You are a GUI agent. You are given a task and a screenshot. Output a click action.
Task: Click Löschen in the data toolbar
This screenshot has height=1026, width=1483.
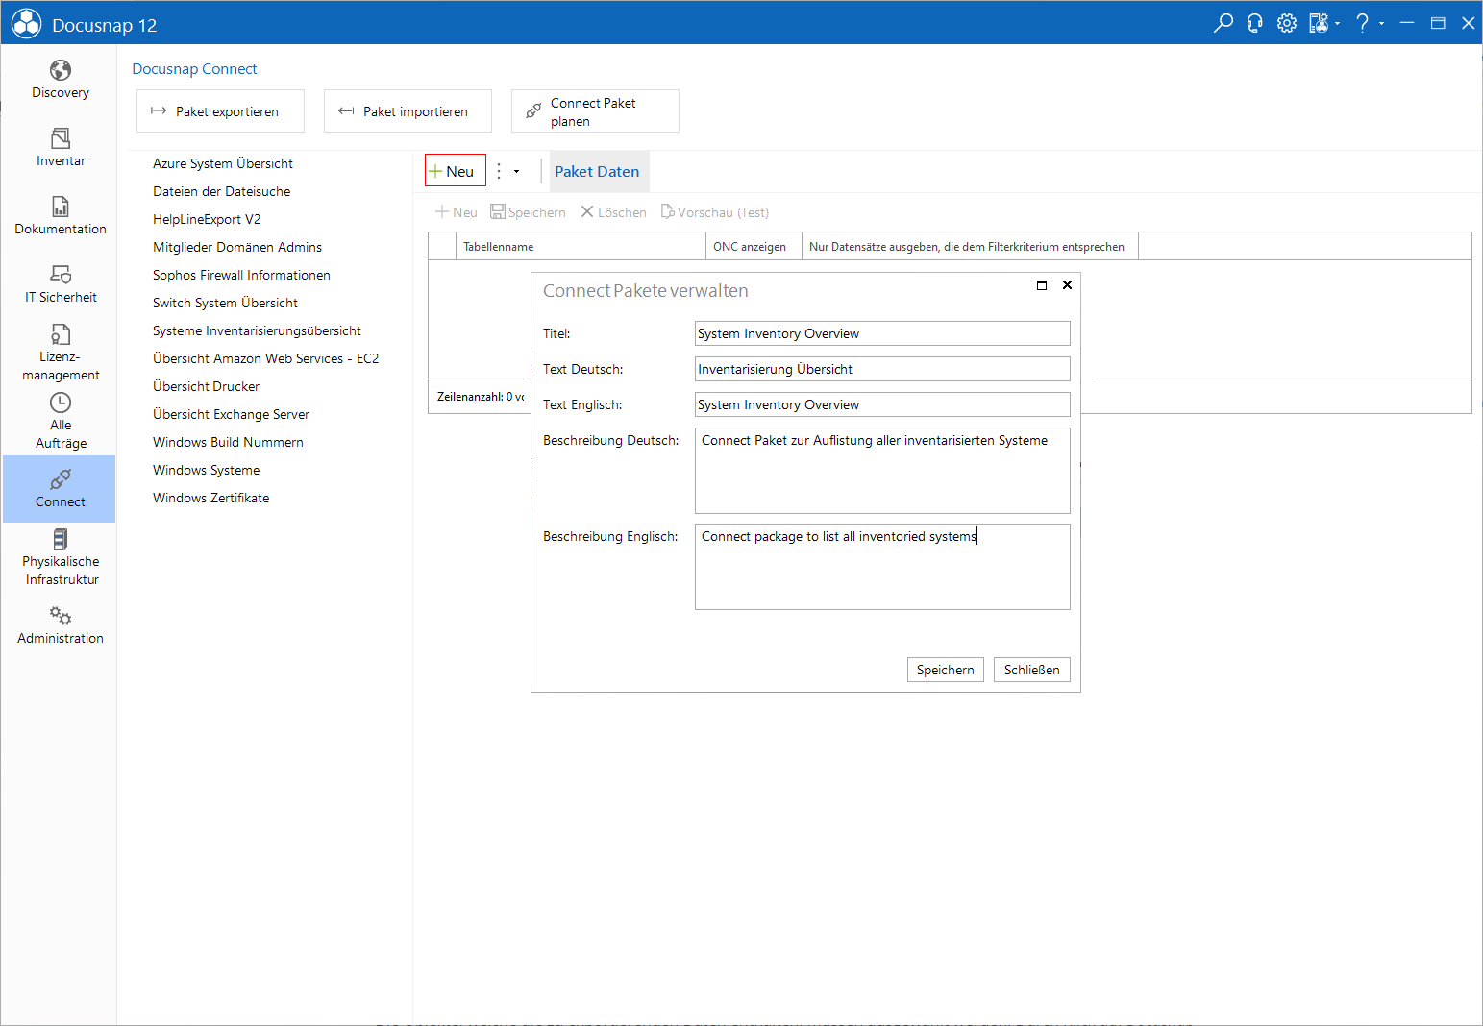pos(613,212)
